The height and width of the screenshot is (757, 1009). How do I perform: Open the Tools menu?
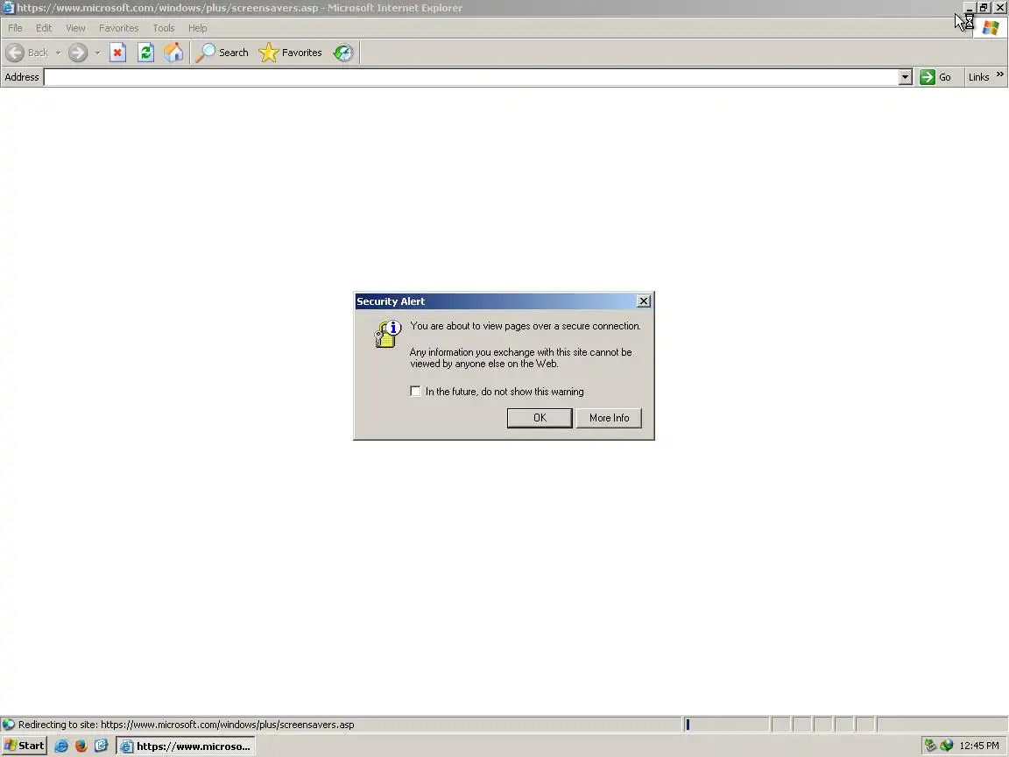click(164, 28)
